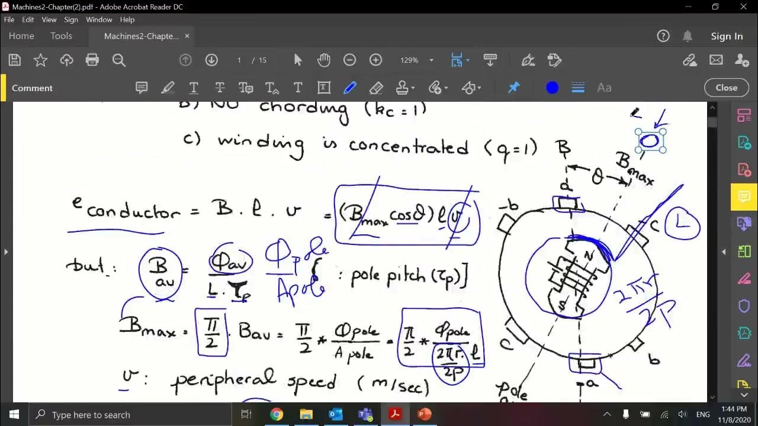Open the notifications bell
Image resolution: width=758 pixels, height=426 pixels.
pos(688,36)
